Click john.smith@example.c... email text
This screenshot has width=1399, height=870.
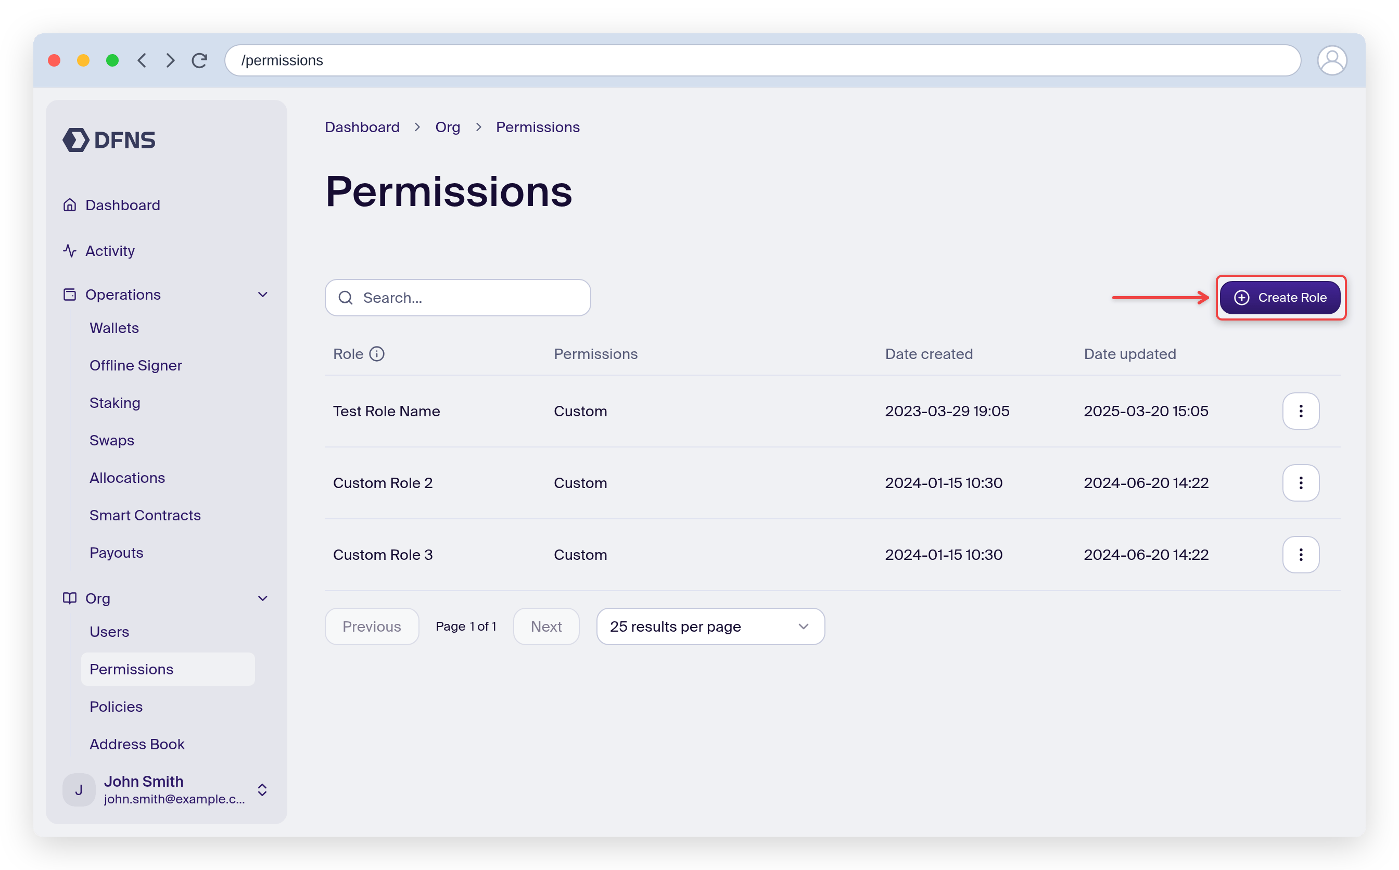174,799
